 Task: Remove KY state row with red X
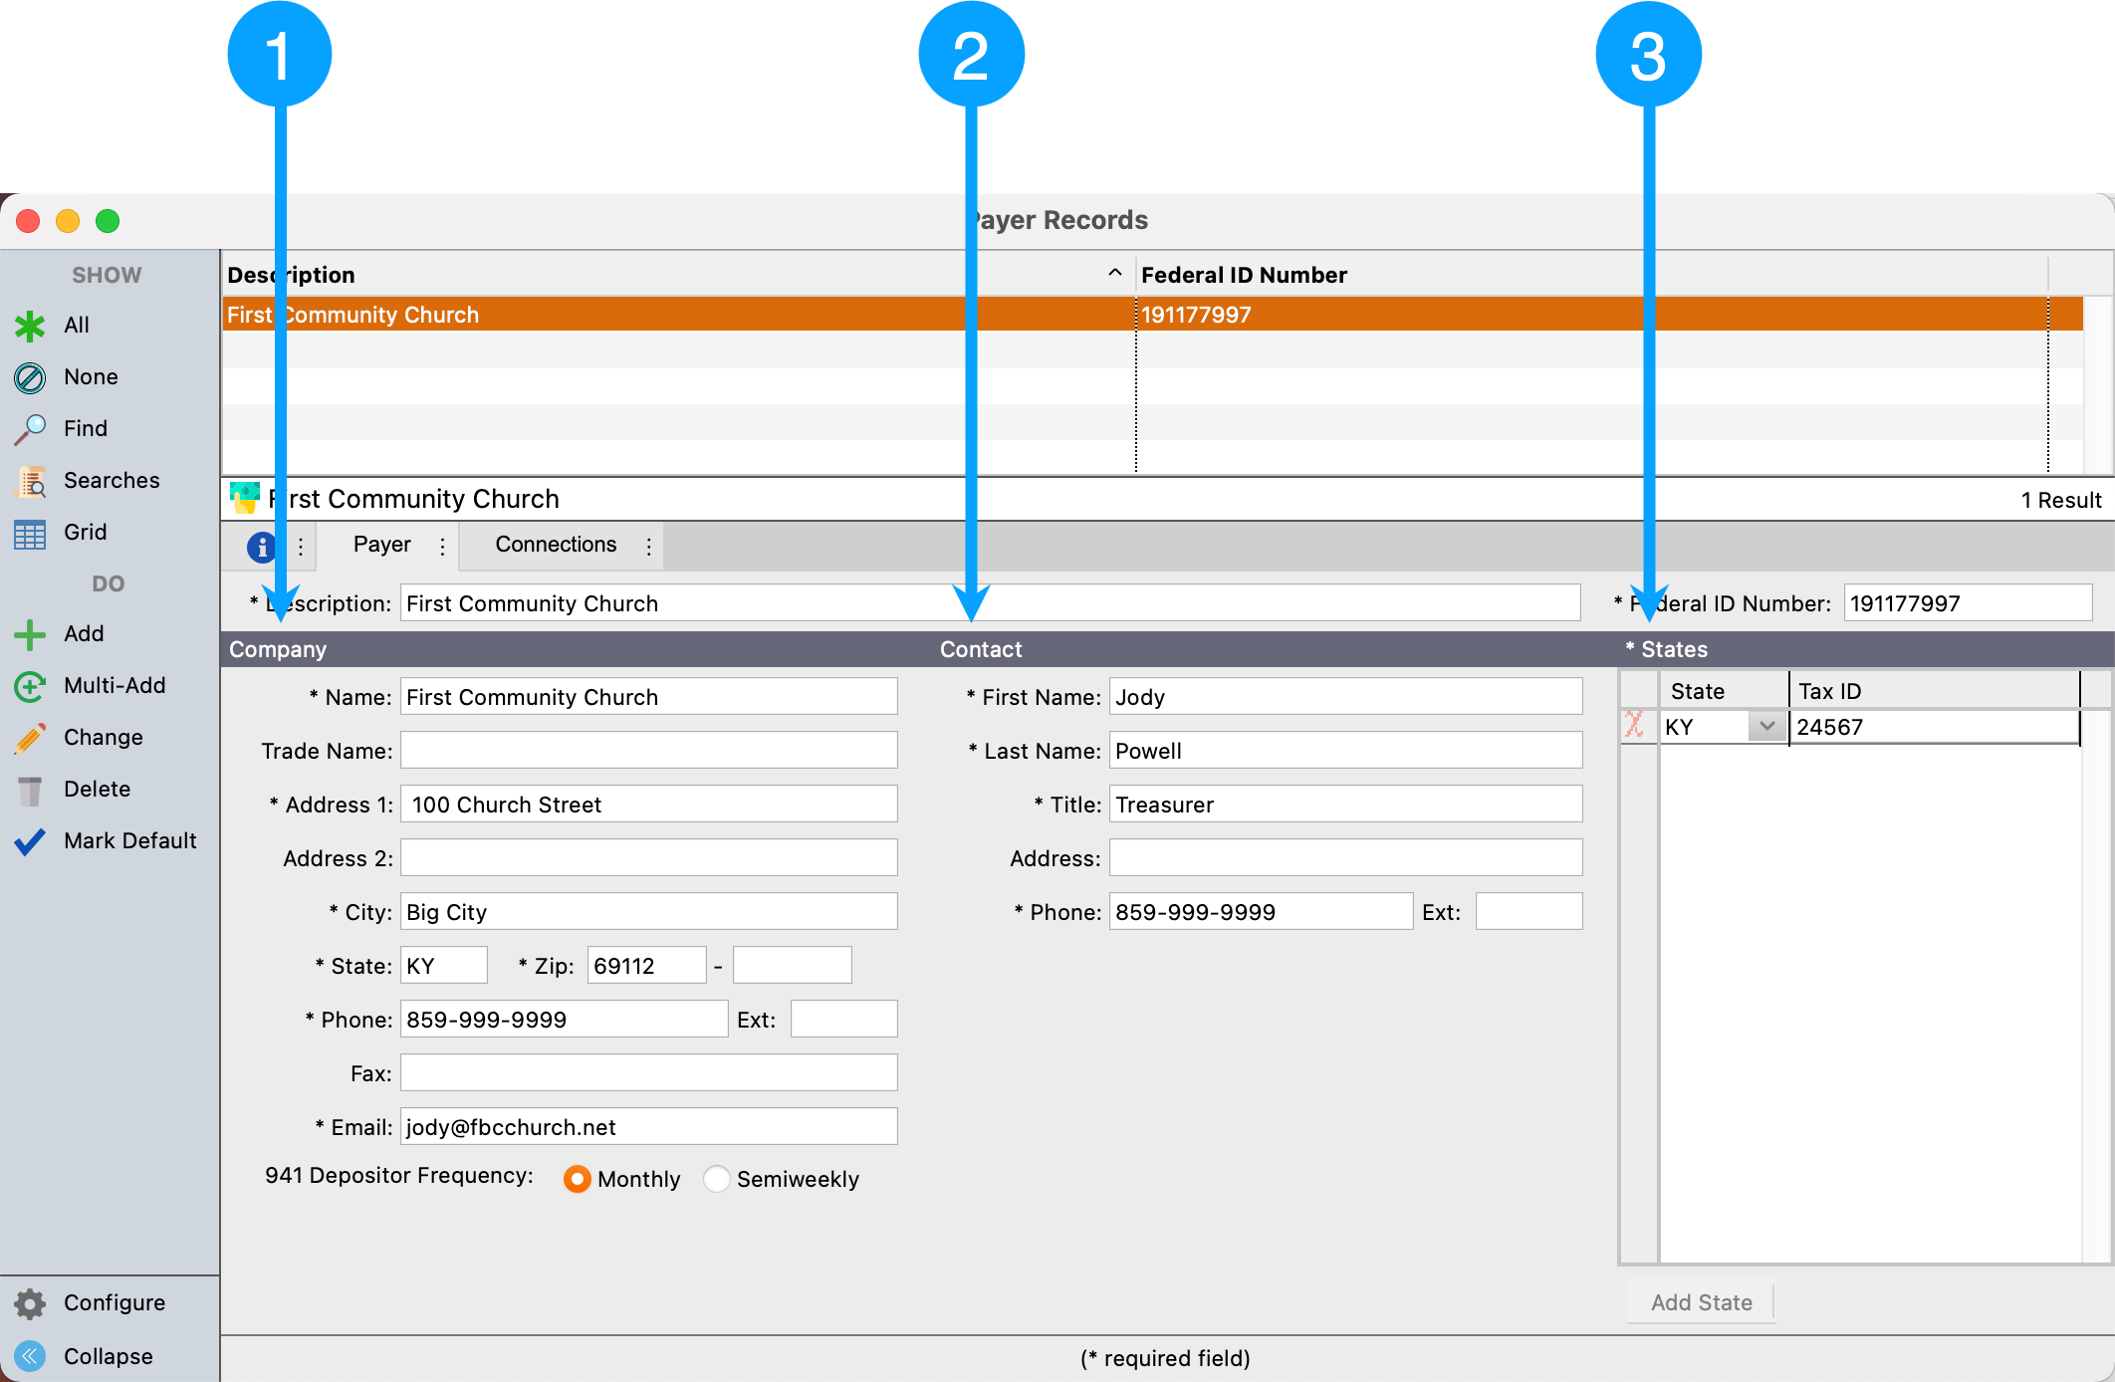pos(1634,726)
